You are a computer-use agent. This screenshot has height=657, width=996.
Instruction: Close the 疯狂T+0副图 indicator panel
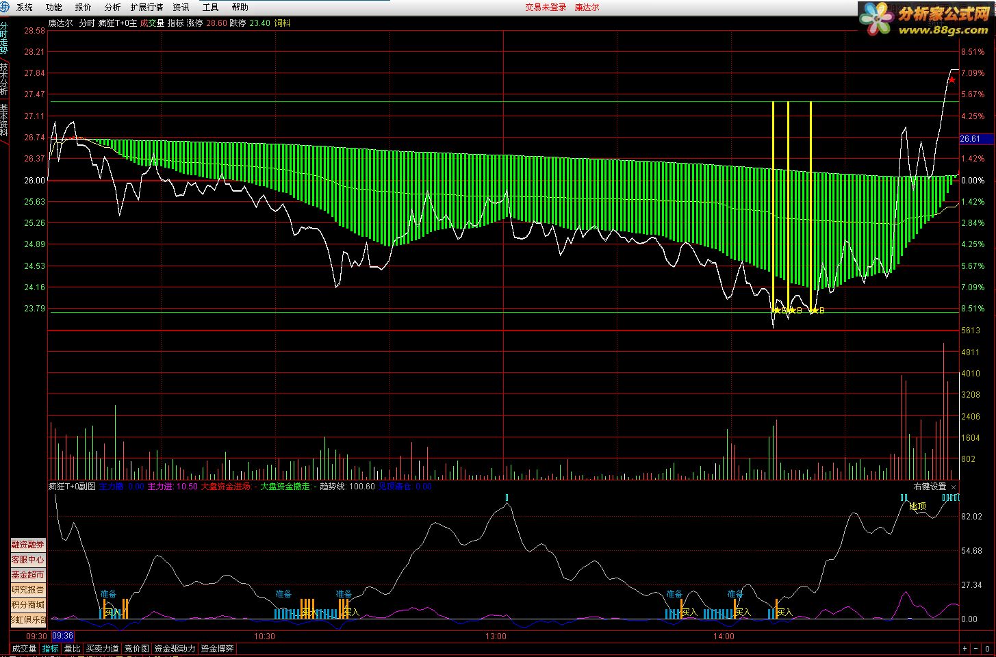click(x=954, y=487)
